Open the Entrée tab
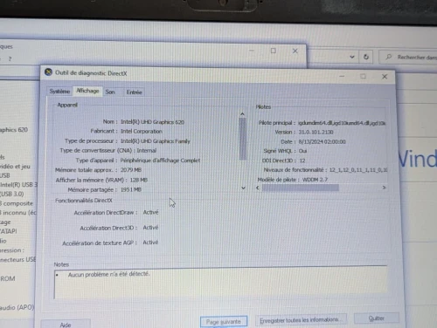The width and height of the screenshot is (437, 328). 134,92
